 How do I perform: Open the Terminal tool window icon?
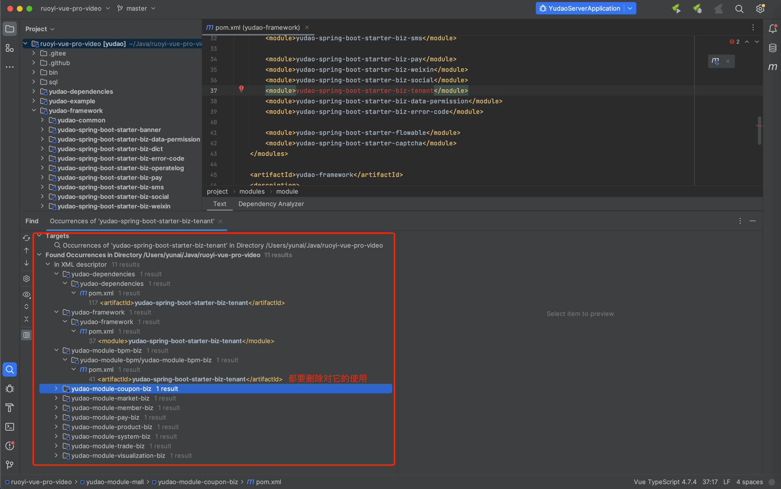pyautogui.click(x=10, y=427)
